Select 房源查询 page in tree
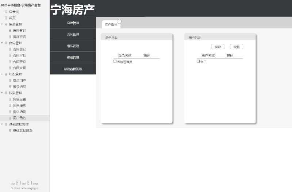This screenshot has width=292, height=192. (19, 37)
